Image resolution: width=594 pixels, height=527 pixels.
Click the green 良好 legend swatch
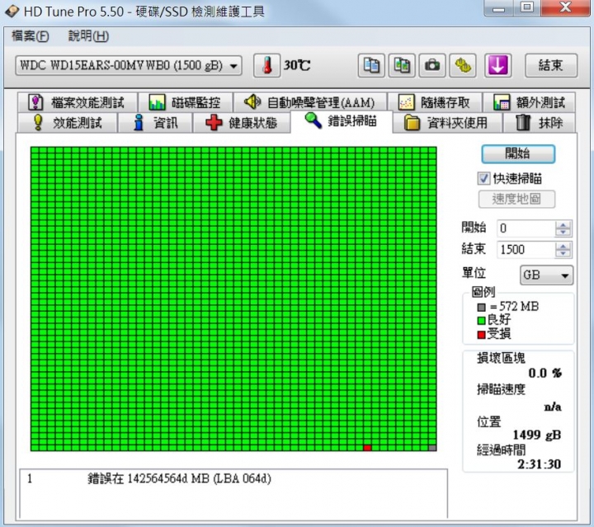pyautogui.click(x=482, y=321)
